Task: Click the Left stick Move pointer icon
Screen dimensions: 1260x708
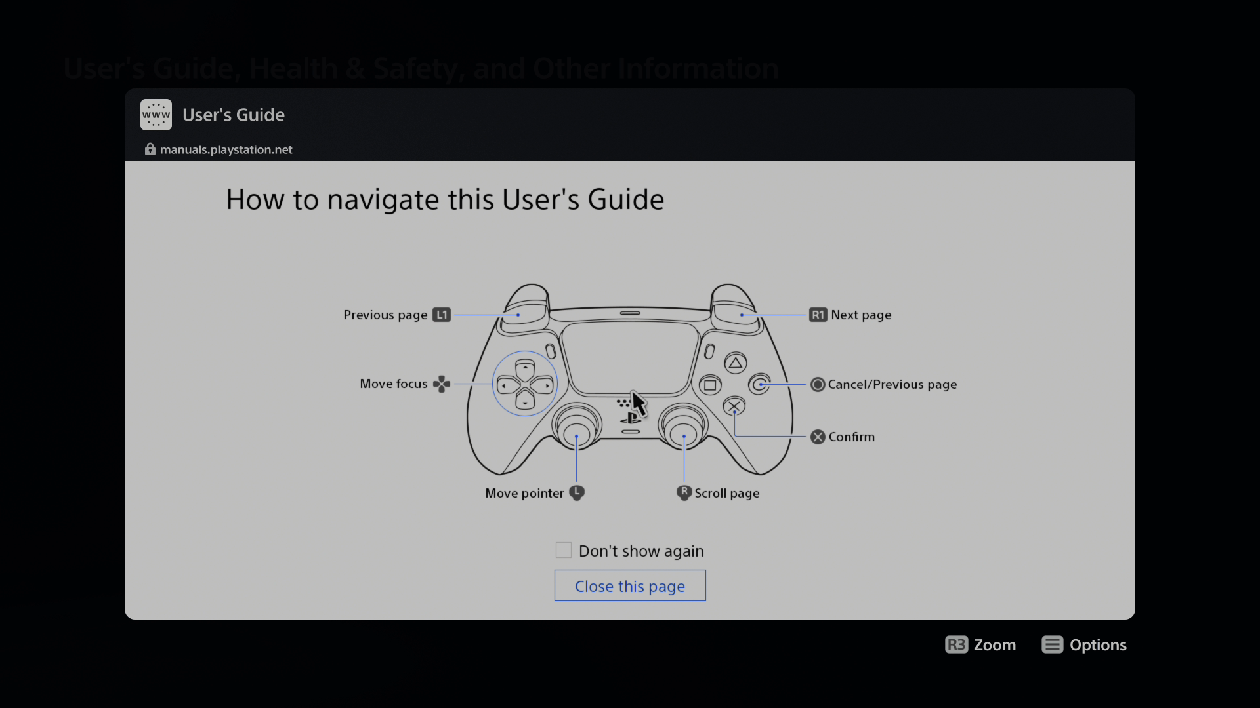Action: (x=576, y=492)
